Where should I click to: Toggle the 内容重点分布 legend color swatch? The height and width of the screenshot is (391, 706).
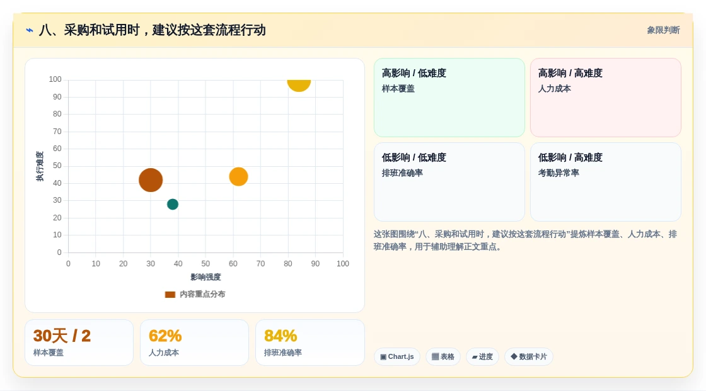[170, 294]
